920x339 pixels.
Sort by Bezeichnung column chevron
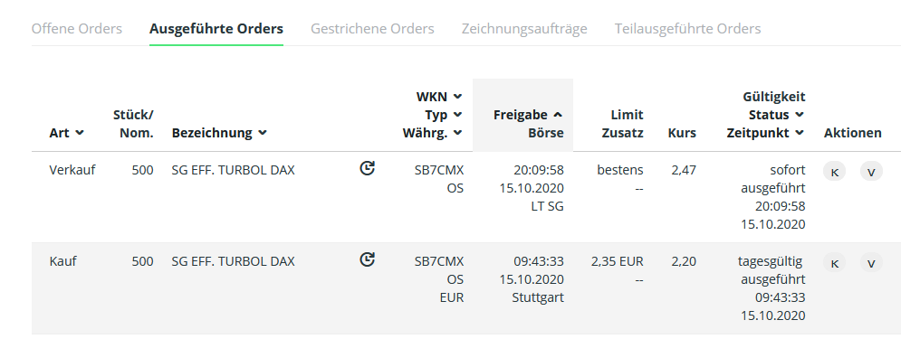coord(263,133)
